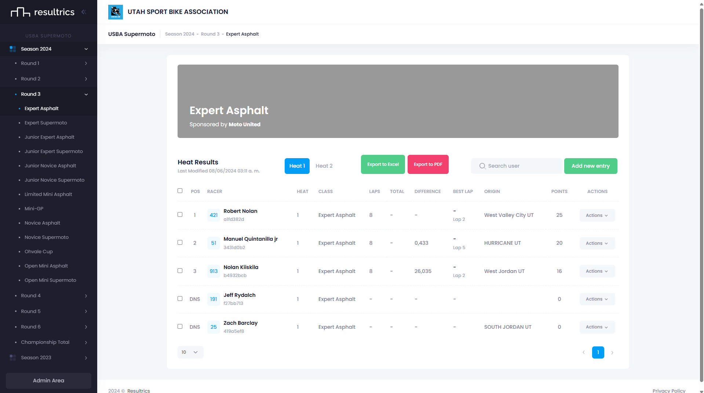The image size is (704, 393).
Task: Toggle the select-all checkbox in header
Action: [x=180, y=191]
